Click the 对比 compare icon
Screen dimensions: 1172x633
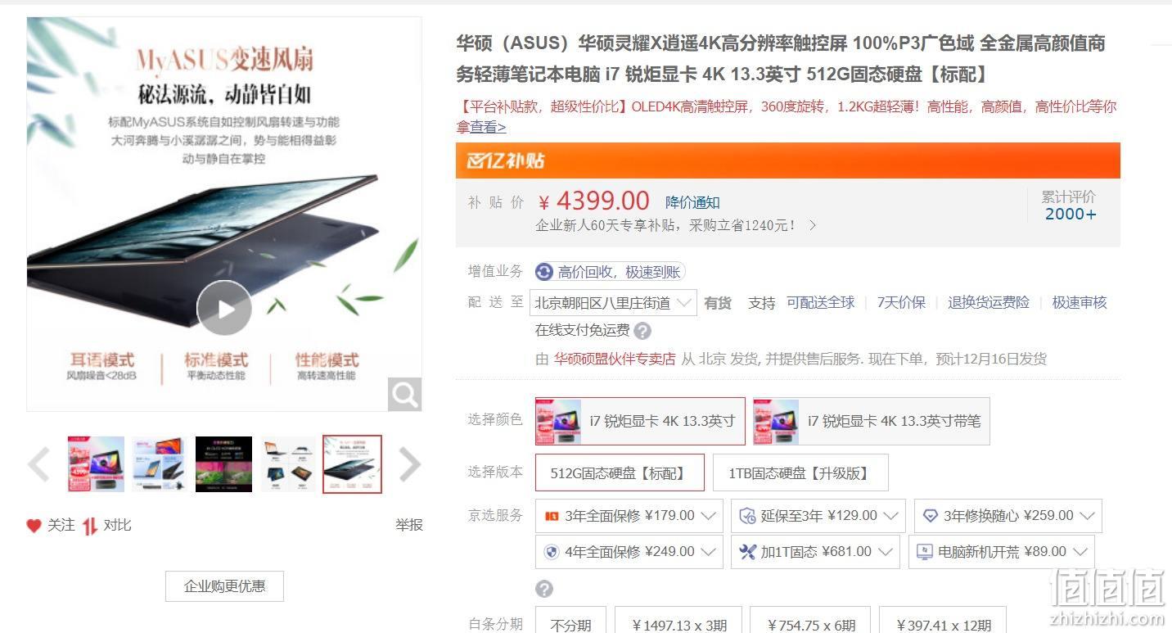(90, 526)
